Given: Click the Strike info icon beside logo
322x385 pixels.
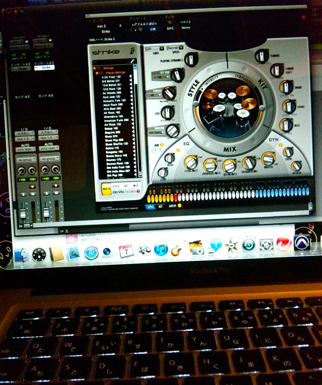Looking at the screenshot, I should [x=132, y=51].
